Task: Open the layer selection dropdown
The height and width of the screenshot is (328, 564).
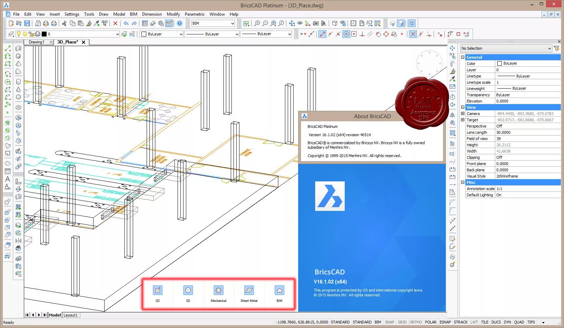Action: [x=117, y=34]
